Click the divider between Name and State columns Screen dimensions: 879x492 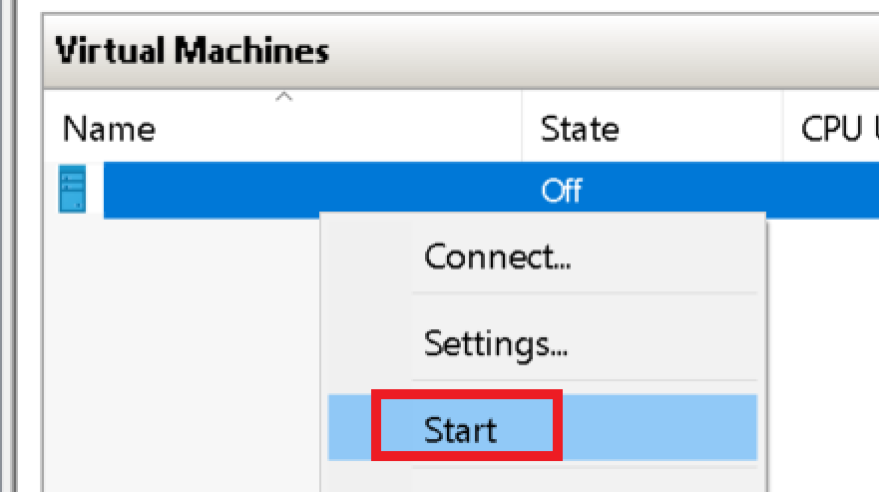tap(522, 129)
